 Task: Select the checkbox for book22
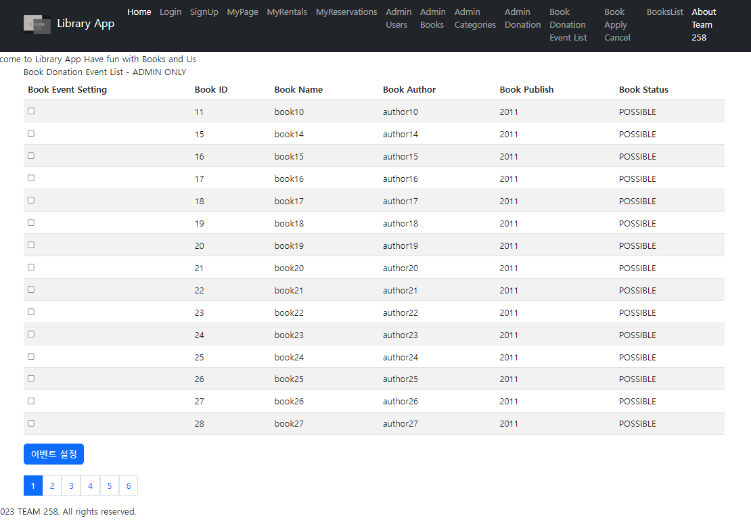(31, 312)
